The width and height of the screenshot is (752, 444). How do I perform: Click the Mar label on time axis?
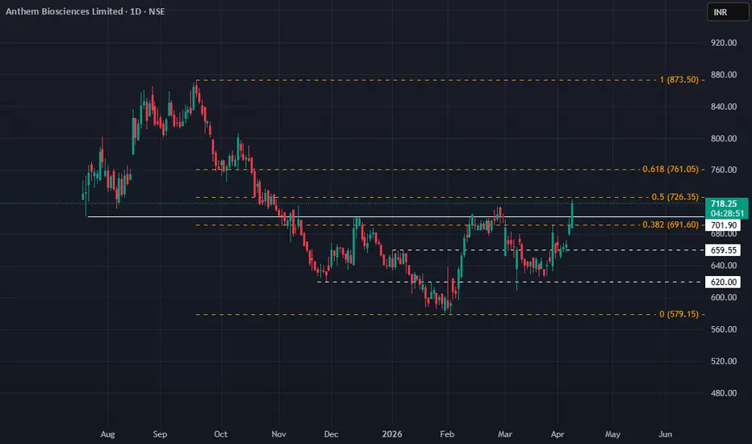pos(505,434)
